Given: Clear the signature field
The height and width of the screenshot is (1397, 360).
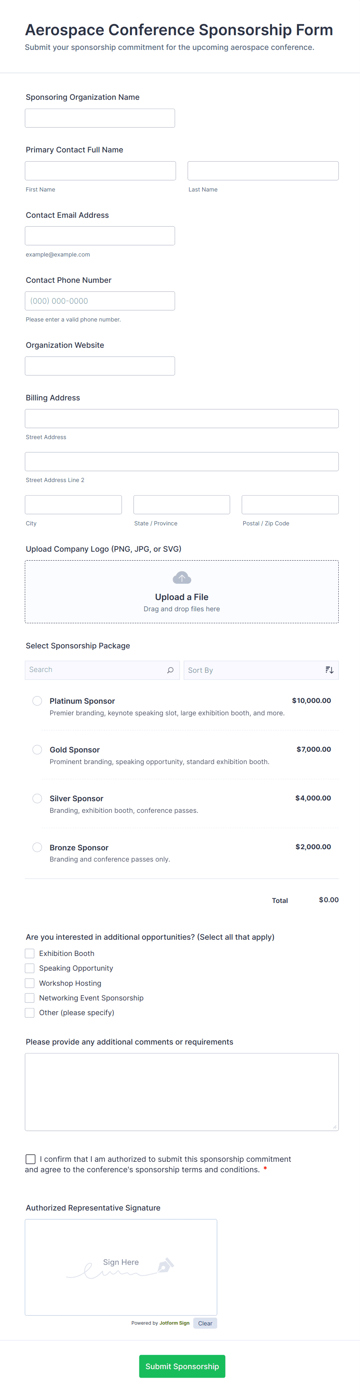Looking at the screenshot, I should (x=205, y=1323).
